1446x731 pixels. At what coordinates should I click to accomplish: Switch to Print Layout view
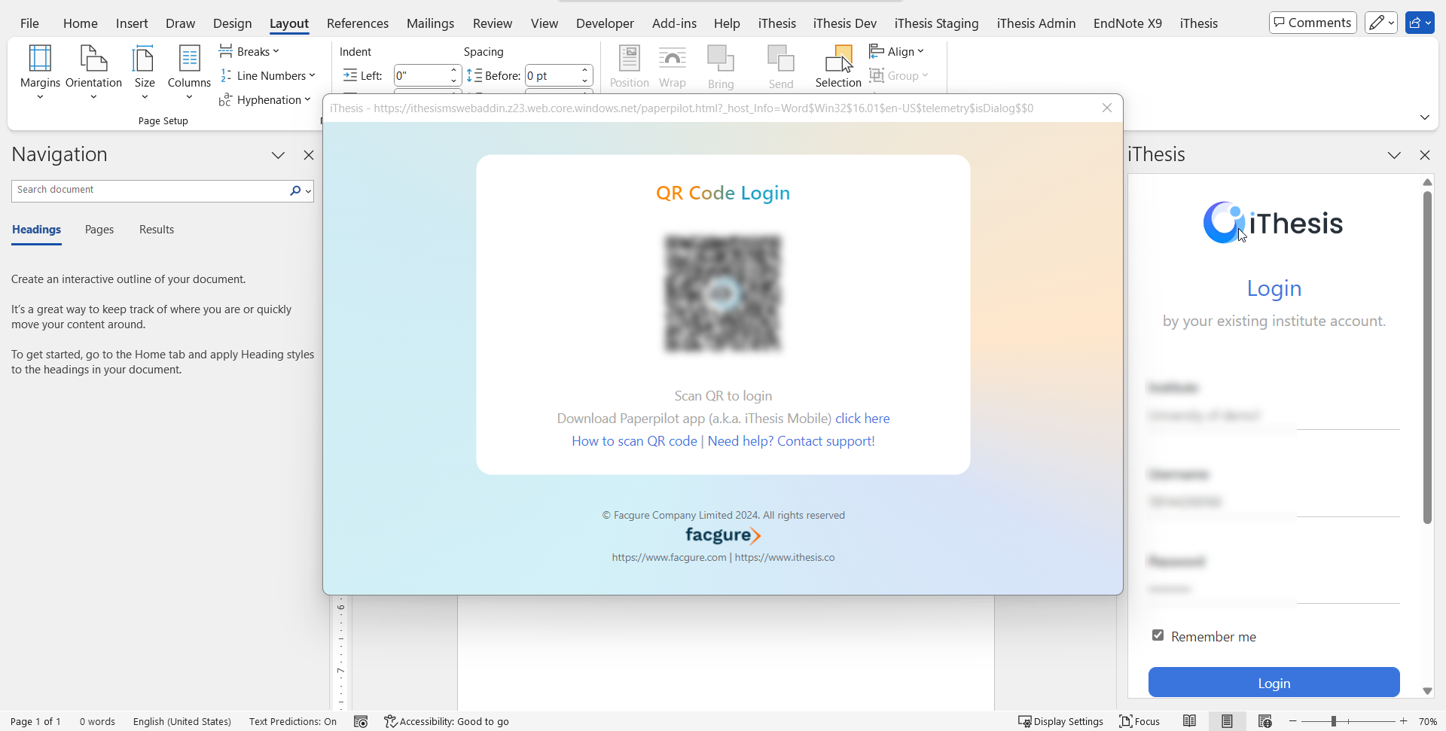click(x=1228, y=721)
